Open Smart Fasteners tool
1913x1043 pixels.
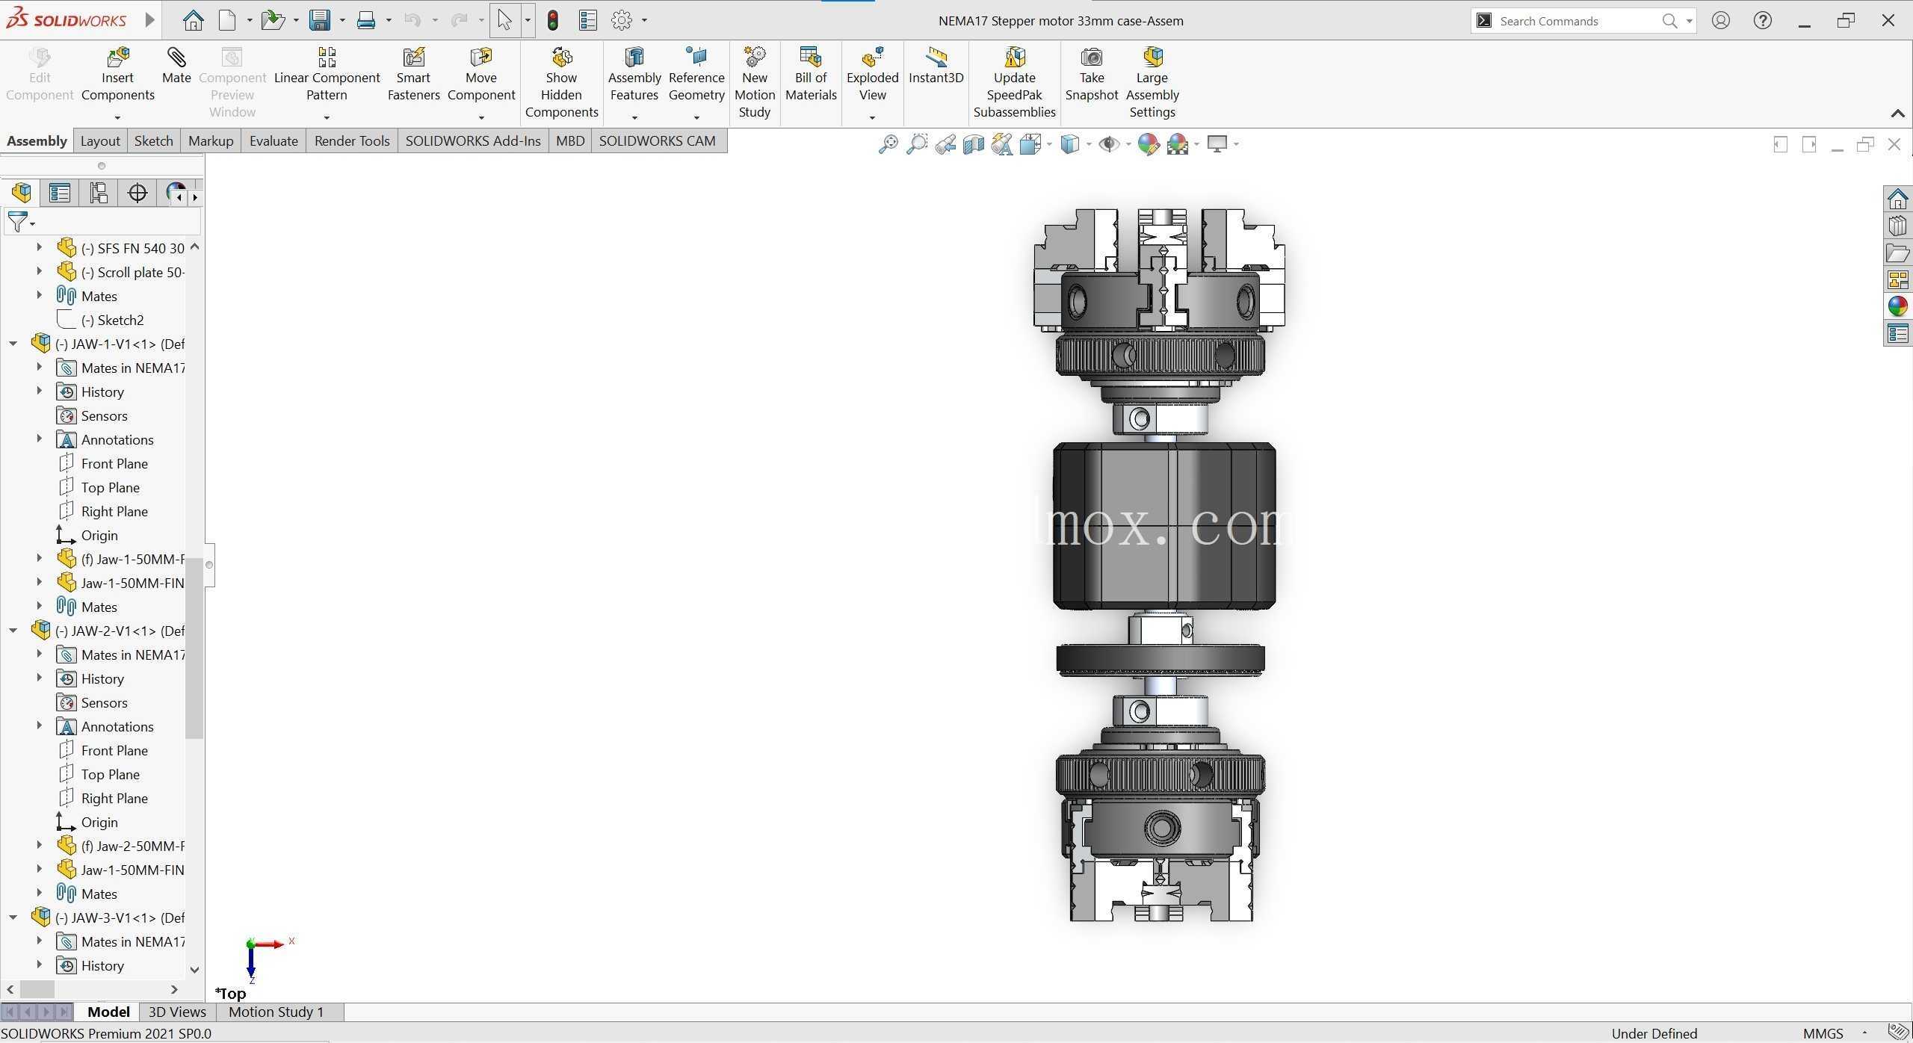[x=413, y=75]
